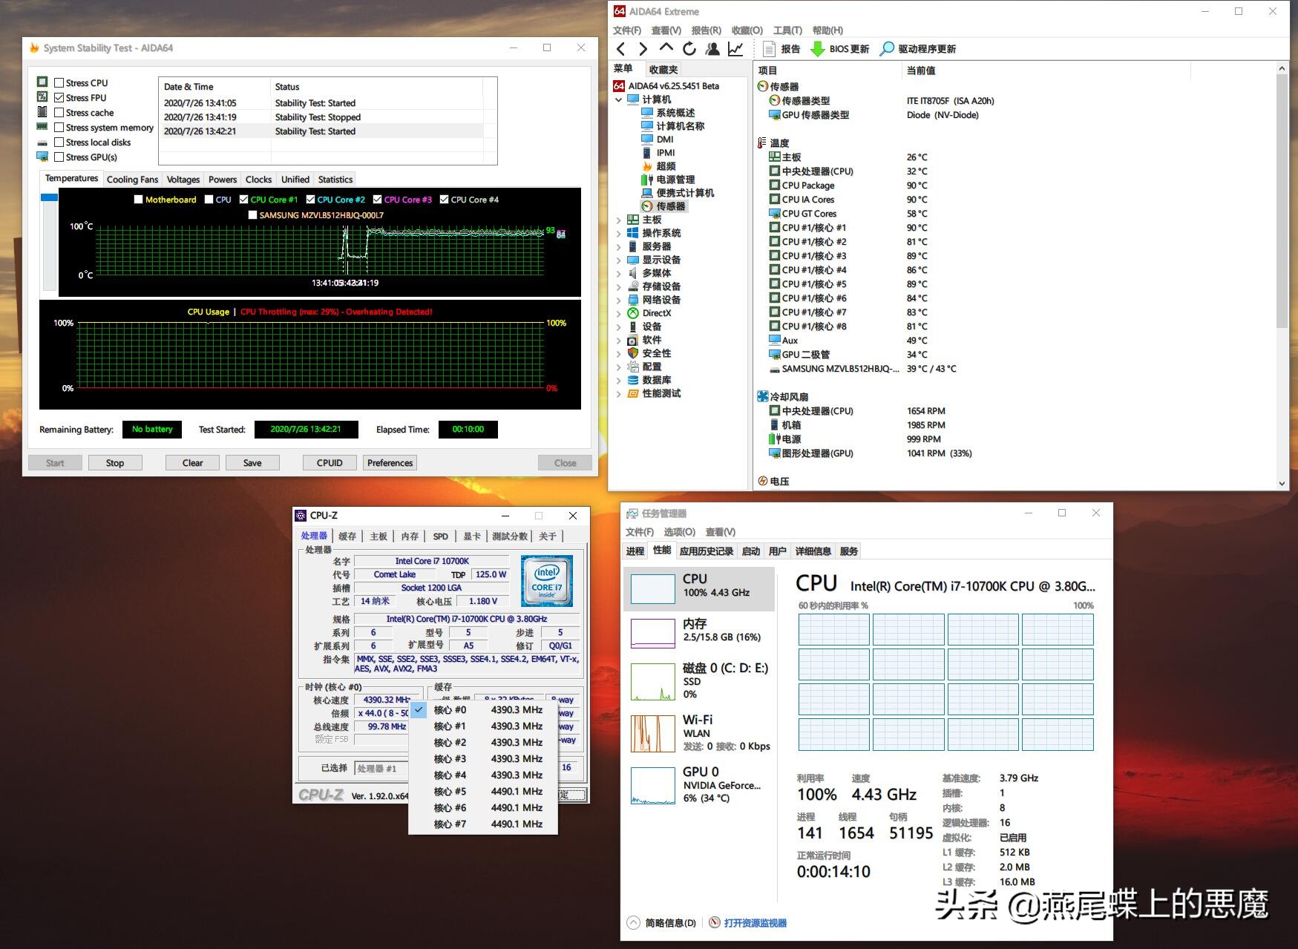1298x949 pixels.
Task: Expand the 多媒体 tree node
Action: [619, 273]
